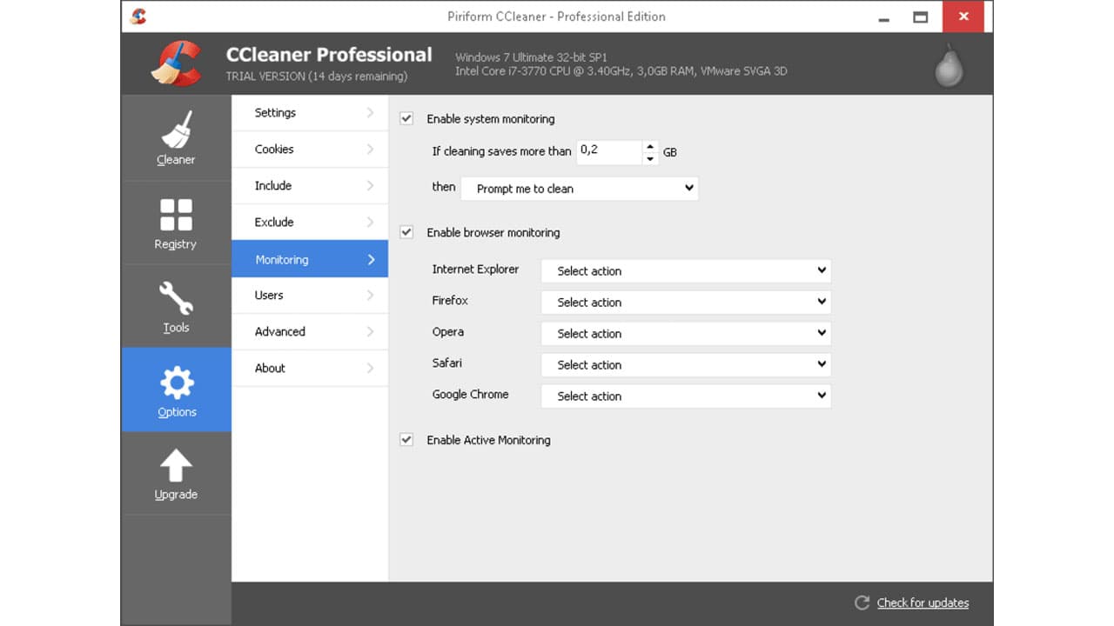Open Options via the gear icon
This screenshot has width=1114, height=626.
pos(176,383)
